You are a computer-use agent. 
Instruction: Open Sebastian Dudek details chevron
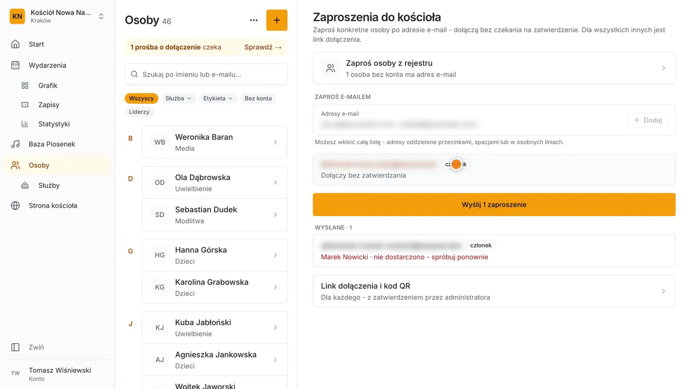click(x=275, y=215)
